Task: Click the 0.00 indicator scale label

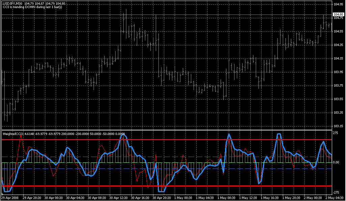Action: tap(337, 163)
